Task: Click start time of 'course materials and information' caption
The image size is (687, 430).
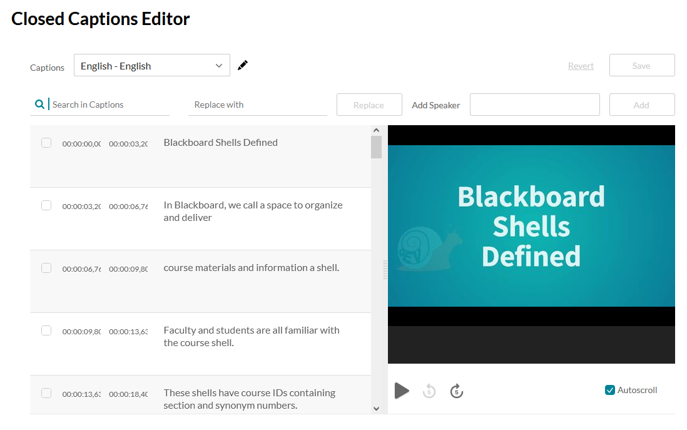Action: coord(81,269)
